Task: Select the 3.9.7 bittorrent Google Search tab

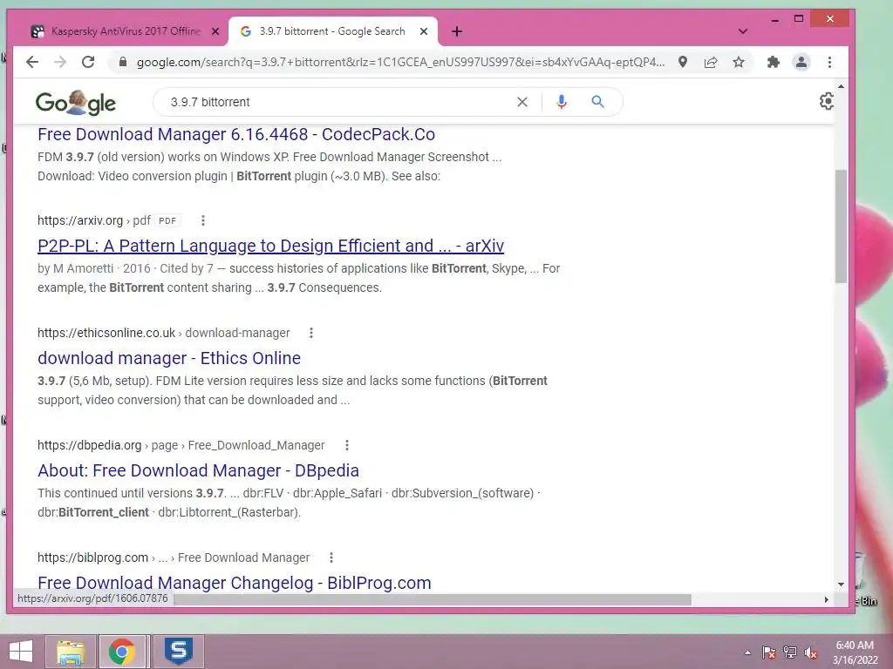Action: tap(332, 31)
